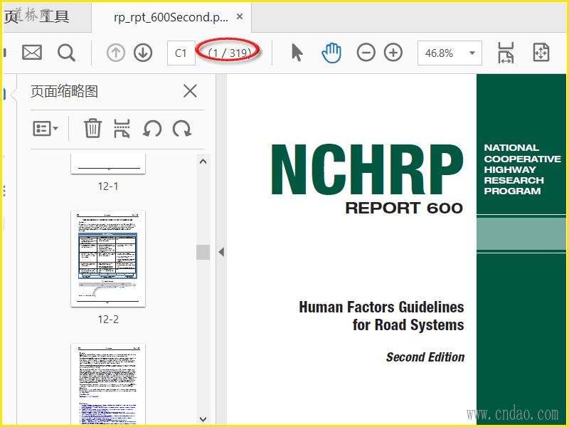
Task: Click the fit full page icon
Action: [541, 53]
